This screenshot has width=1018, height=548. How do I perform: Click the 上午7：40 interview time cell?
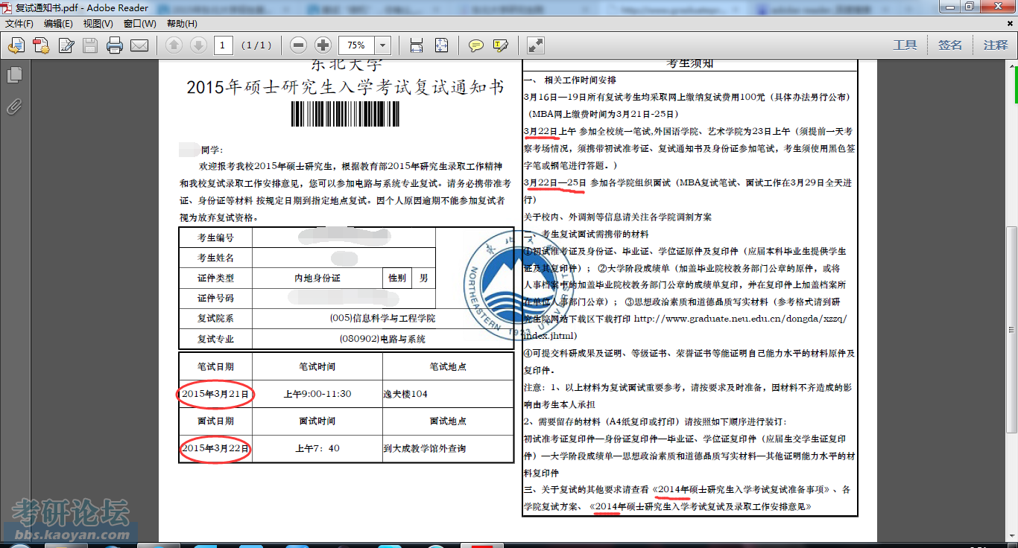point(317,448)
